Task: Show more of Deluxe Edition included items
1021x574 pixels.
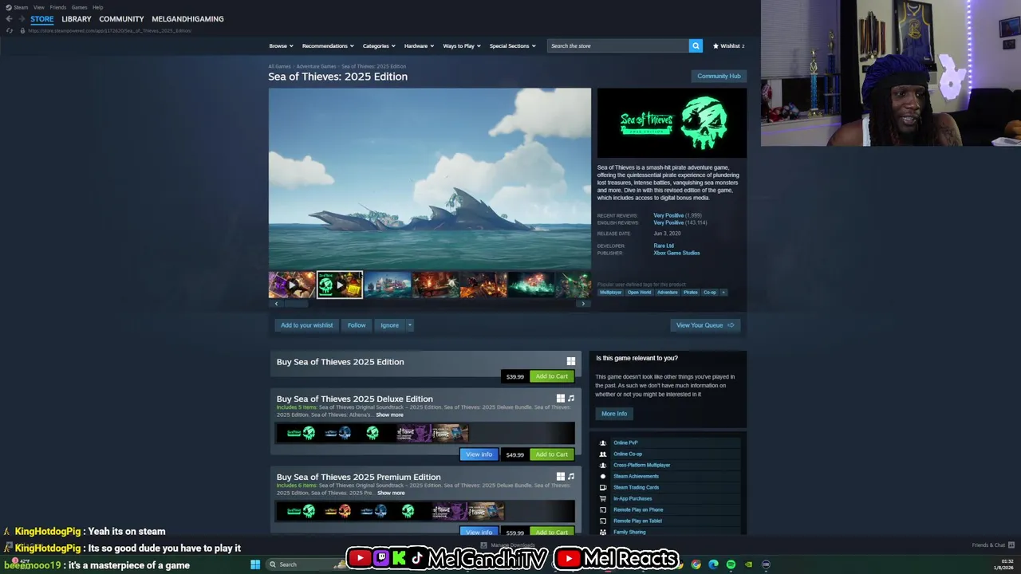Action: [x=389, y=415]
